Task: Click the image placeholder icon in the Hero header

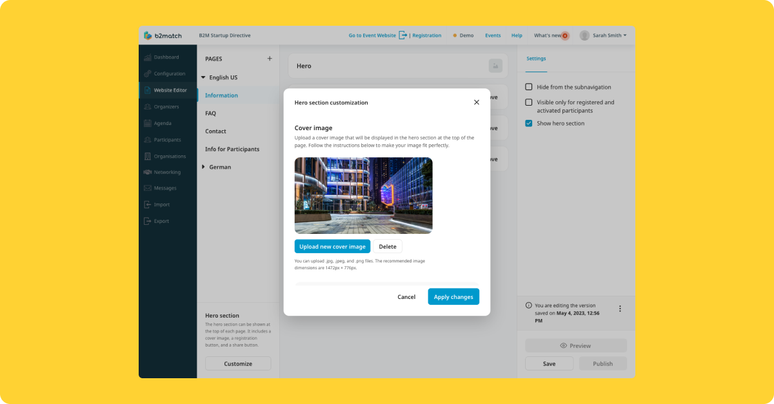Action: click(x=495, y=66)
